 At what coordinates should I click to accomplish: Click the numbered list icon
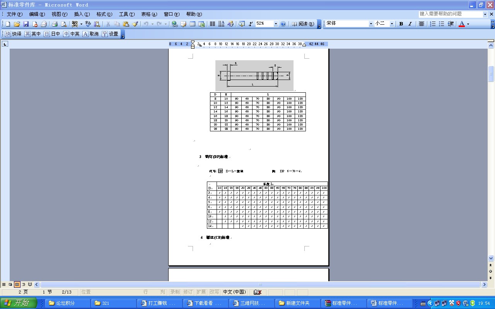click(x=433, y=24)
